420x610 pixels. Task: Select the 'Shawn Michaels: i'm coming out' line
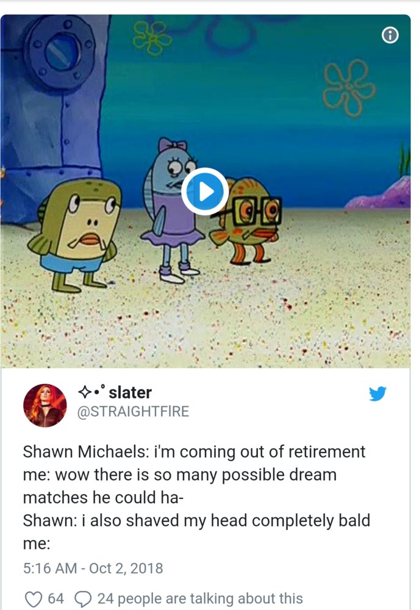point(194,452)
